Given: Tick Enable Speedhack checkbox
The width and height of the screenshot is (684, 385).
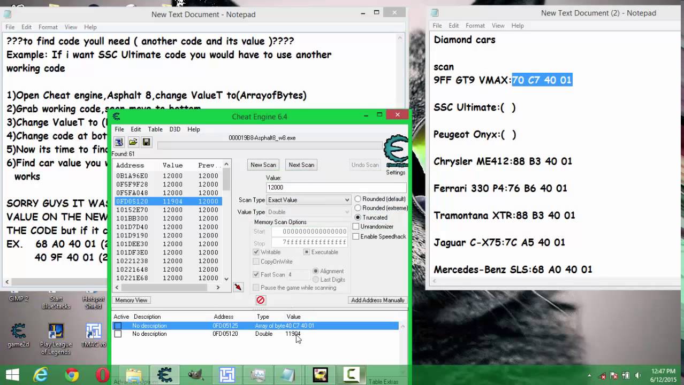Looking at the screenshot, I should click(x=356, y=236).
